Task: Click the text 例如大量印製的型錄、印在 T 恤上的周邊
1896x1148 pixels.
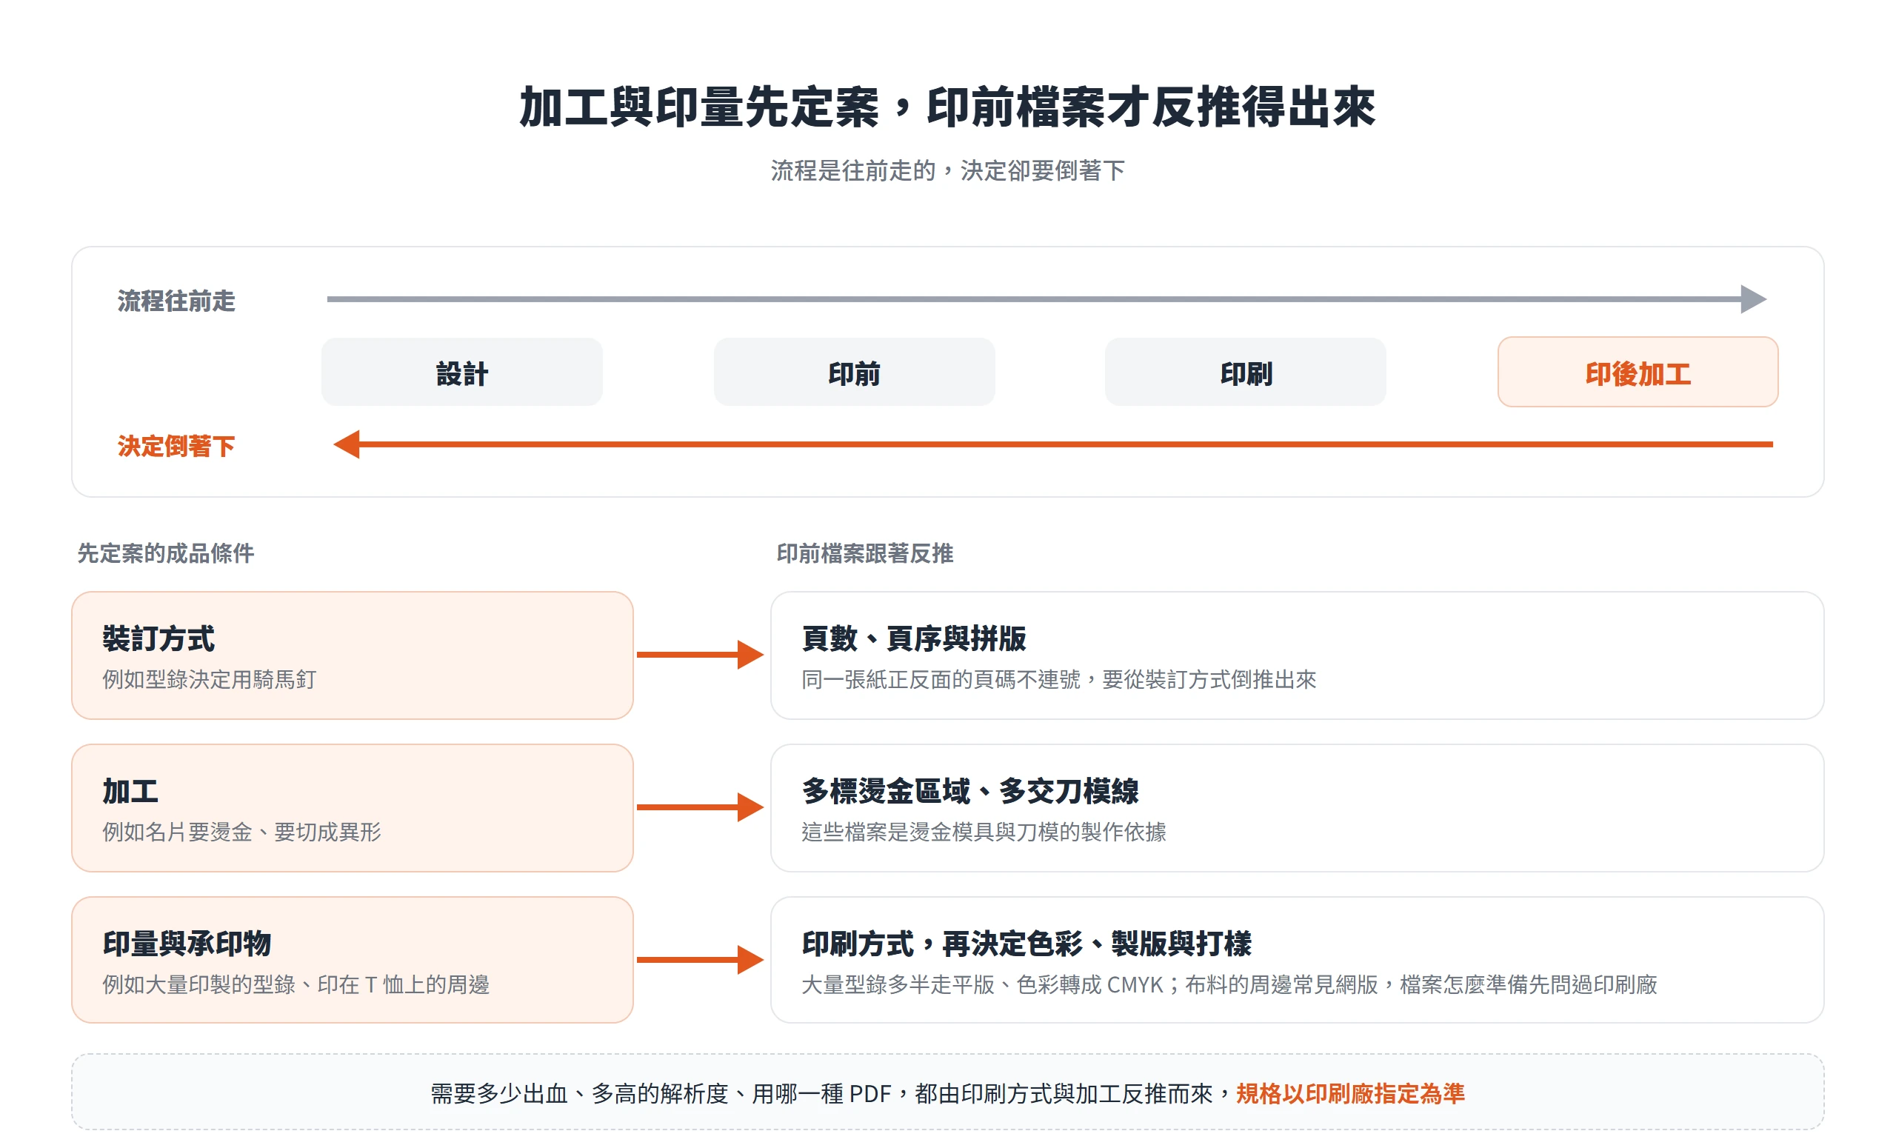Action: point(296,984)
